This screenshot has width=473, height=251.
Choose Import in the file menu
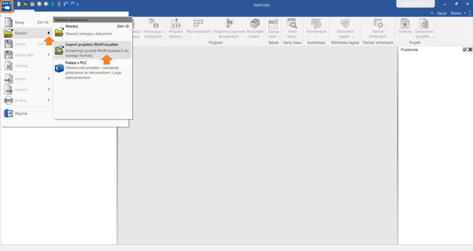click(x=27, y=79)
